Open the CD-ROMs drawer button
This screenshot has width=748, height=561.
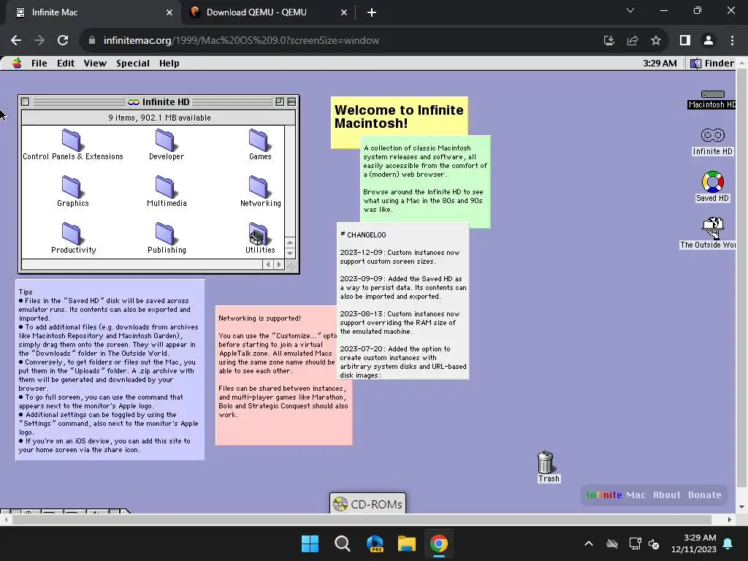[x=368, y=504]
